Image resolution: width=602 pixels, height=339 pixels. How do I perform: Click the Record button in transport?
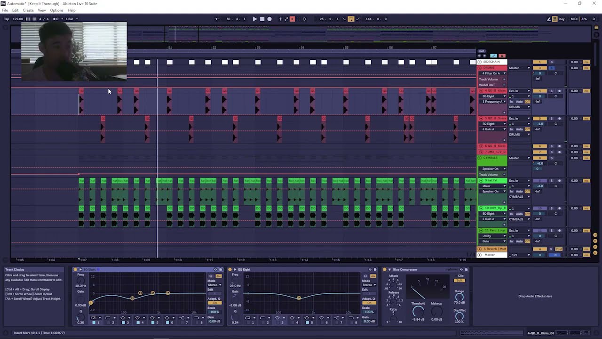pyautogui.click(x=269, y=19)
